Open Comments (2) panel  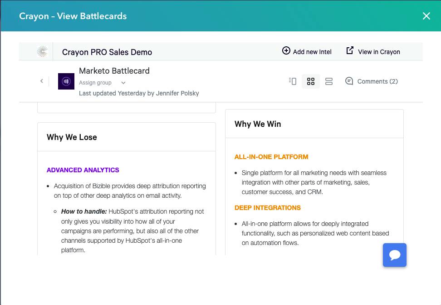click(x=372, y=81)
